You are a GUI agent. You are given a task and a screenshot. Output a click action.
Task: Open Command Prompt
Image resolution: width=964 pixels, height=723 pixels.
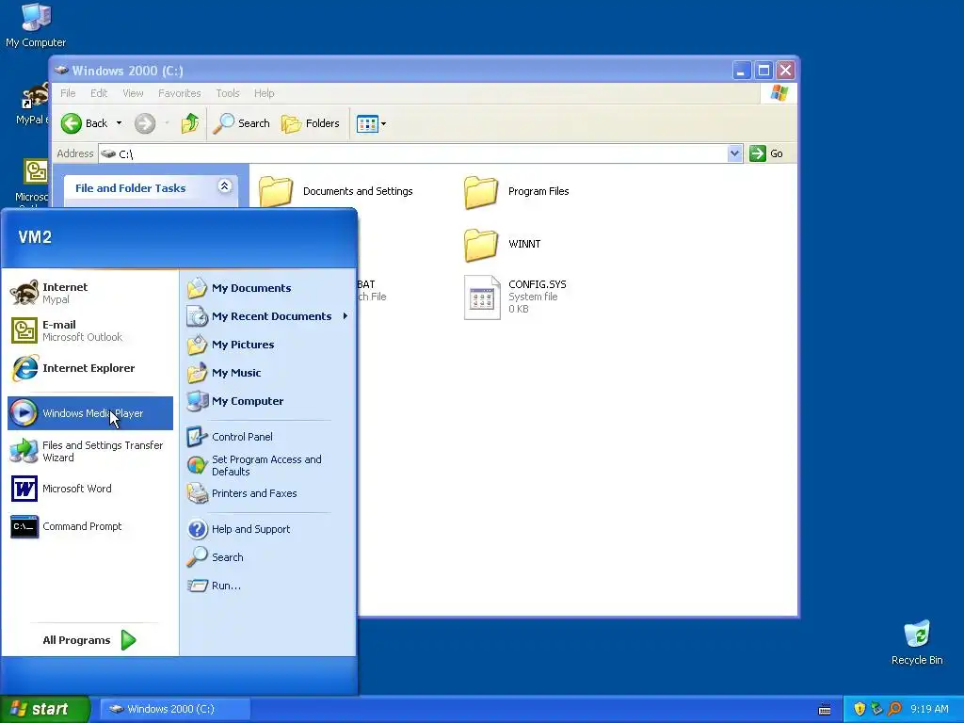[90, 526]
